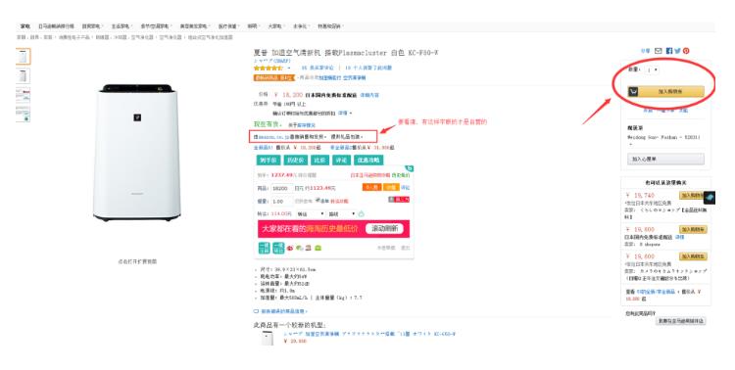Viewport: 735px width, 370px height.
Task: Open the second 转运 route dropdown
Action: [342, 214]
